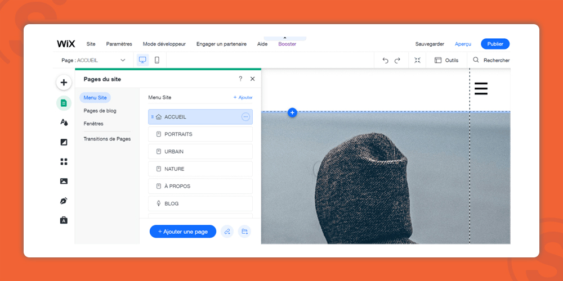Collapse the top bar with the caret

click(285, 38)
